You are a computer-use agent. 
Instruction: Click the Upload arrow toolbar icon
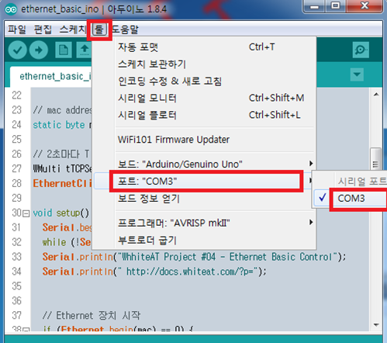[x=39, y=50]
